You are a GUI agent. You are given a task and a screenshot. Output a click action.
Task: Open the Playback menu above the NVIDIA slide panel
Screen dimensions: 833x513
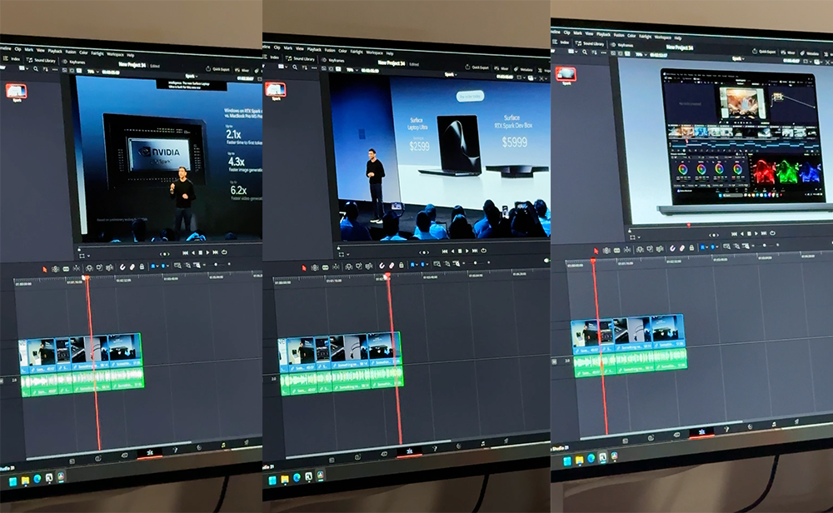[x=55, y=52]
